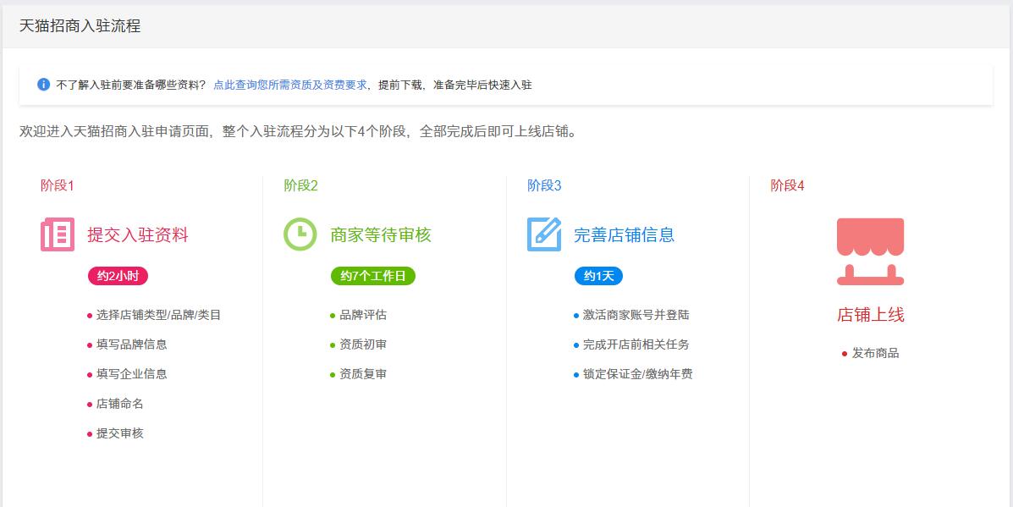Click the 约1天 blue badge
Screen dimensions: 1013x507
pyautogui.click(x=599, y=277)
